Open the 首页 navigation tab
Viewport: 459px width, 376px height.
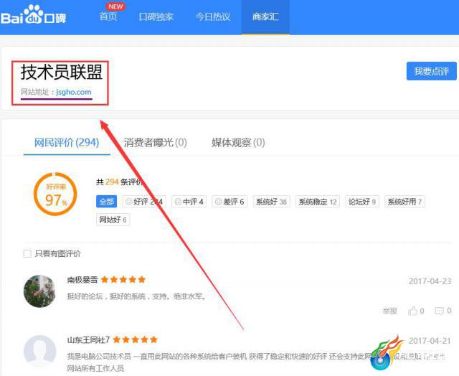coord(108,17)
